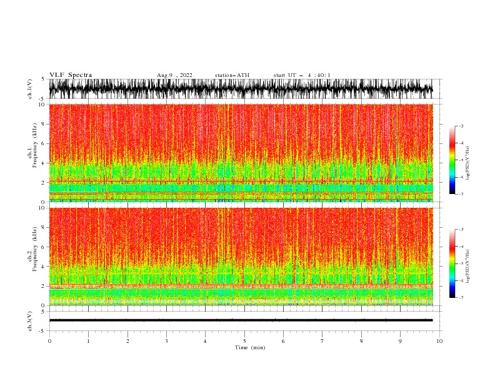
Task: Select the "ch.2 Frequency (kHz)" axis label
Action: point(32,249)
